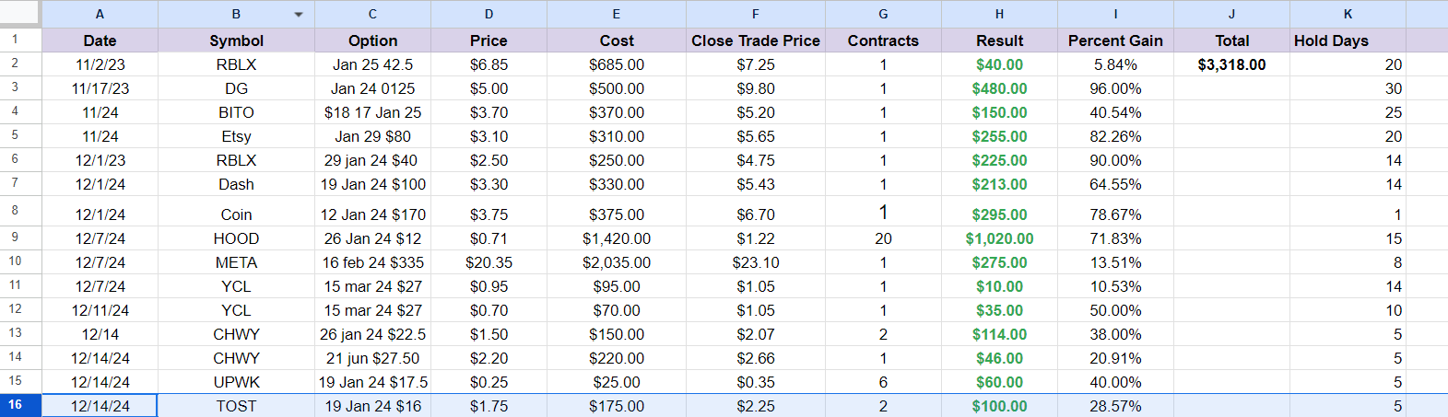This screenshot has height=417, width=1448.
Task: Select cost cell $1,420.00
Action: (x=616, y=238)
